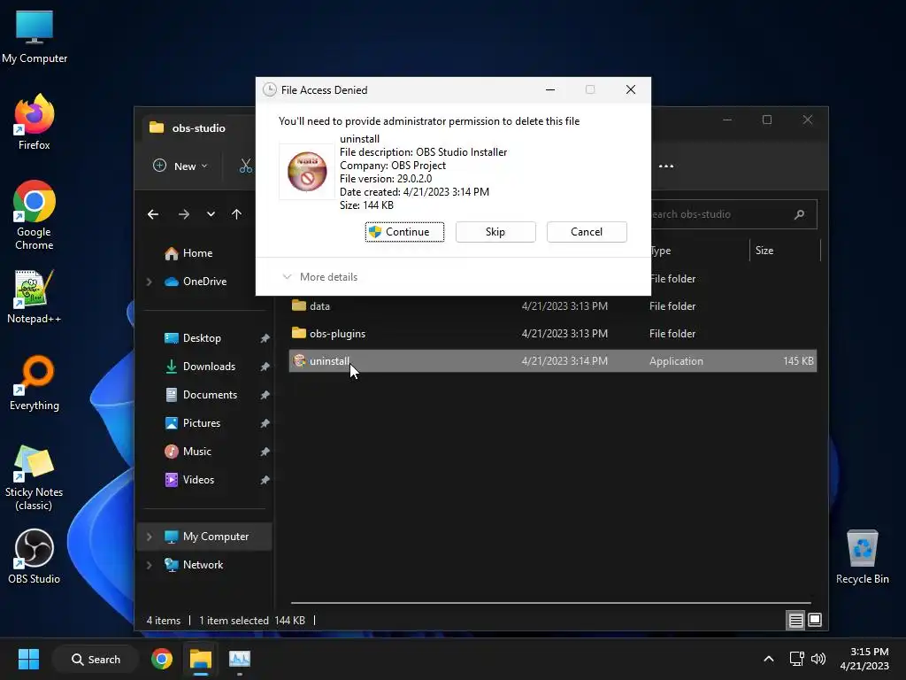Open Google Chrome desktop shortcut
Viewport: 906px width, 680px height.
point(35,215)
